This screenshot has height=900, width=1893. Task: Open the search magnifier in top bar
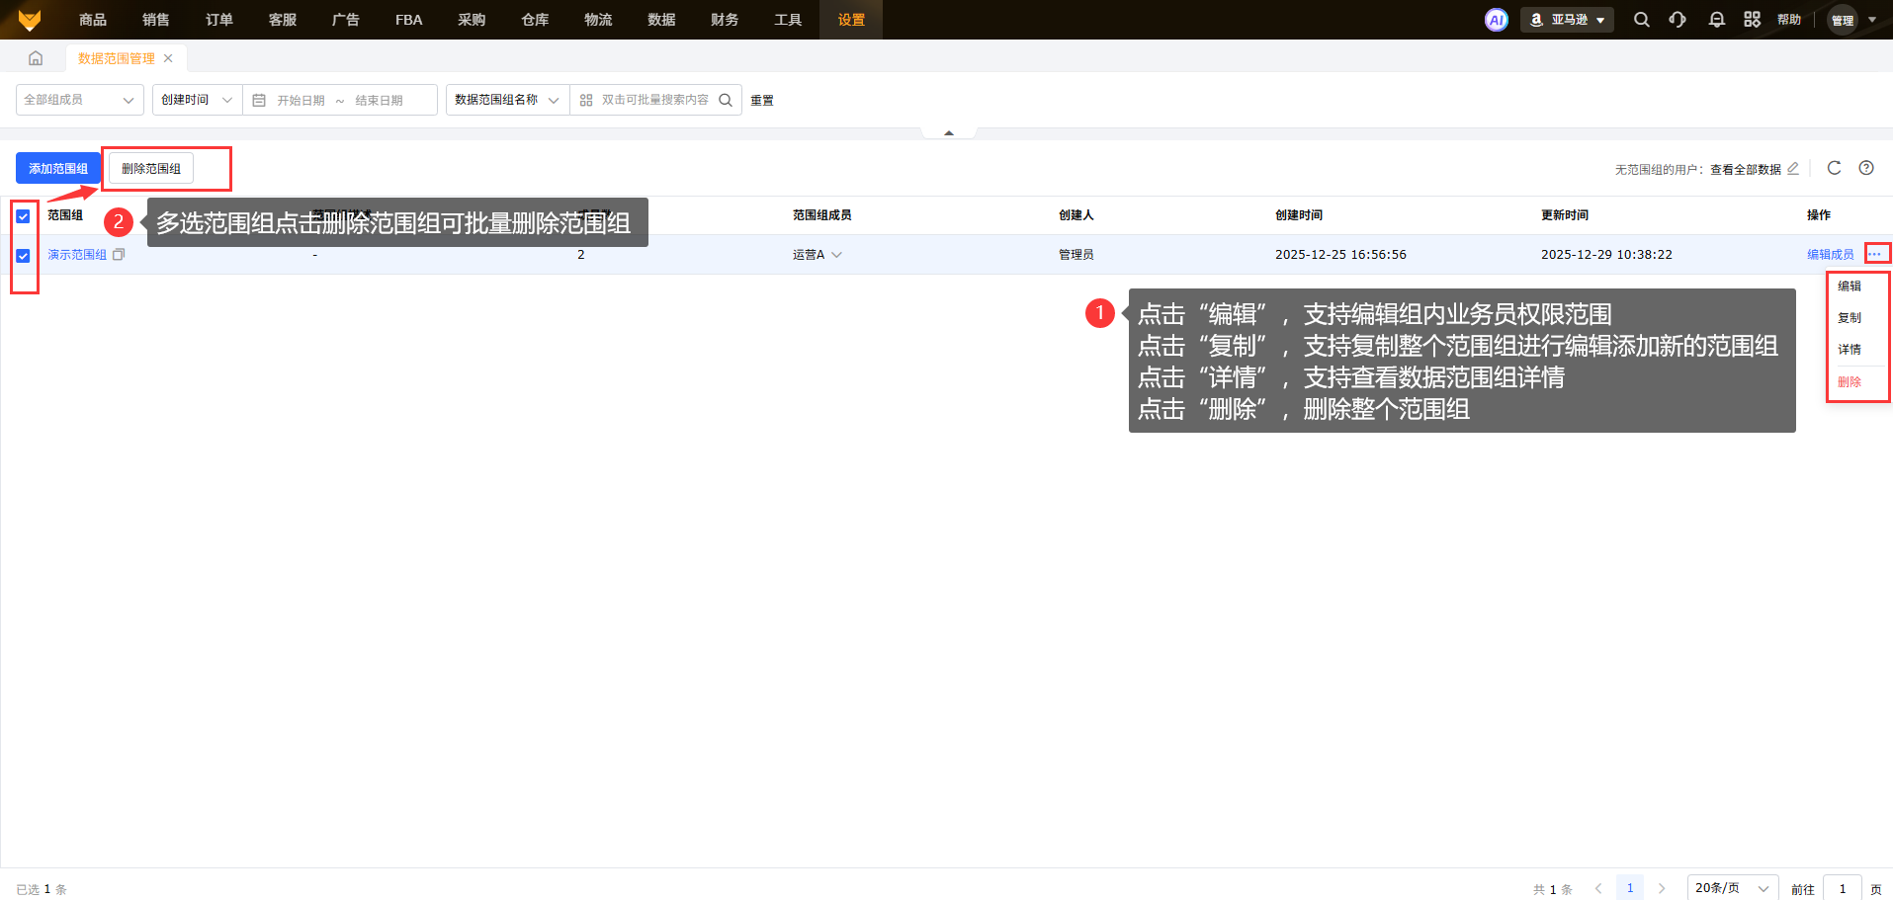(1641, 20)
